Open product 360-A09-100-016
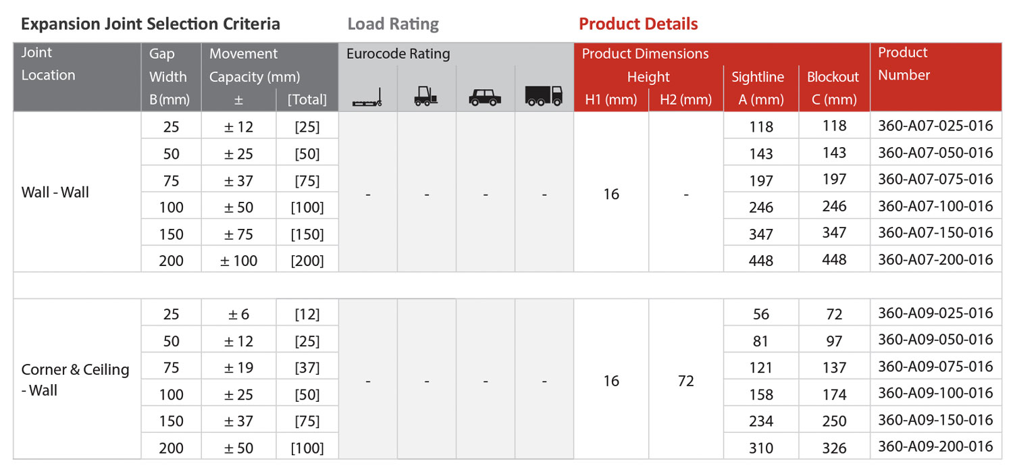This screenshot has height=476, width=1013. [x=935, y=393]
